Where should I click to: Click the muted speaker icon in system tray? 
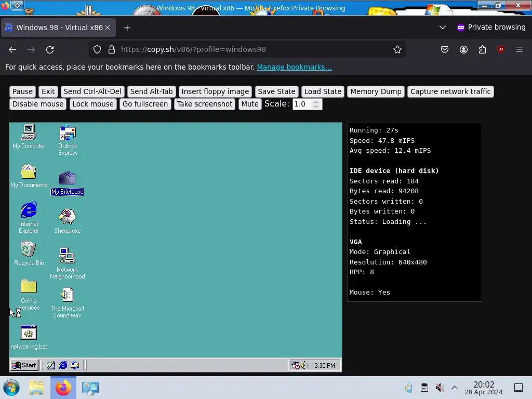point(440,388)
